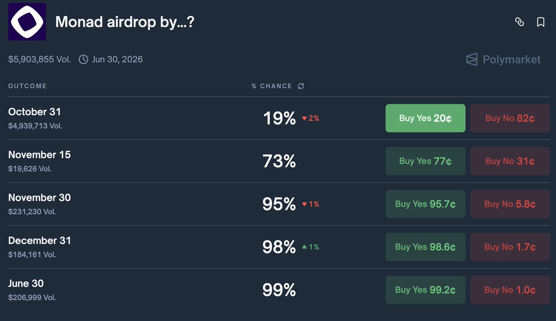The image size is (556, 321).
Task: Open the Monad airdrop by…? market title
Action: tap(125, 22)
